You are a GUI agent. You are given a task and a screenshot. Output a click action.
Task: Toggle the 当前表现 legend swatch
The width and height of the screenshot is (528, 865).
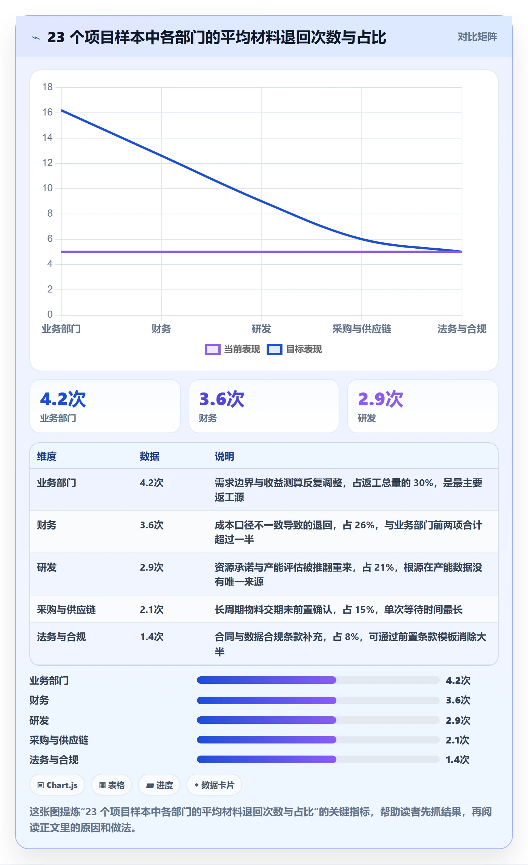212,349
